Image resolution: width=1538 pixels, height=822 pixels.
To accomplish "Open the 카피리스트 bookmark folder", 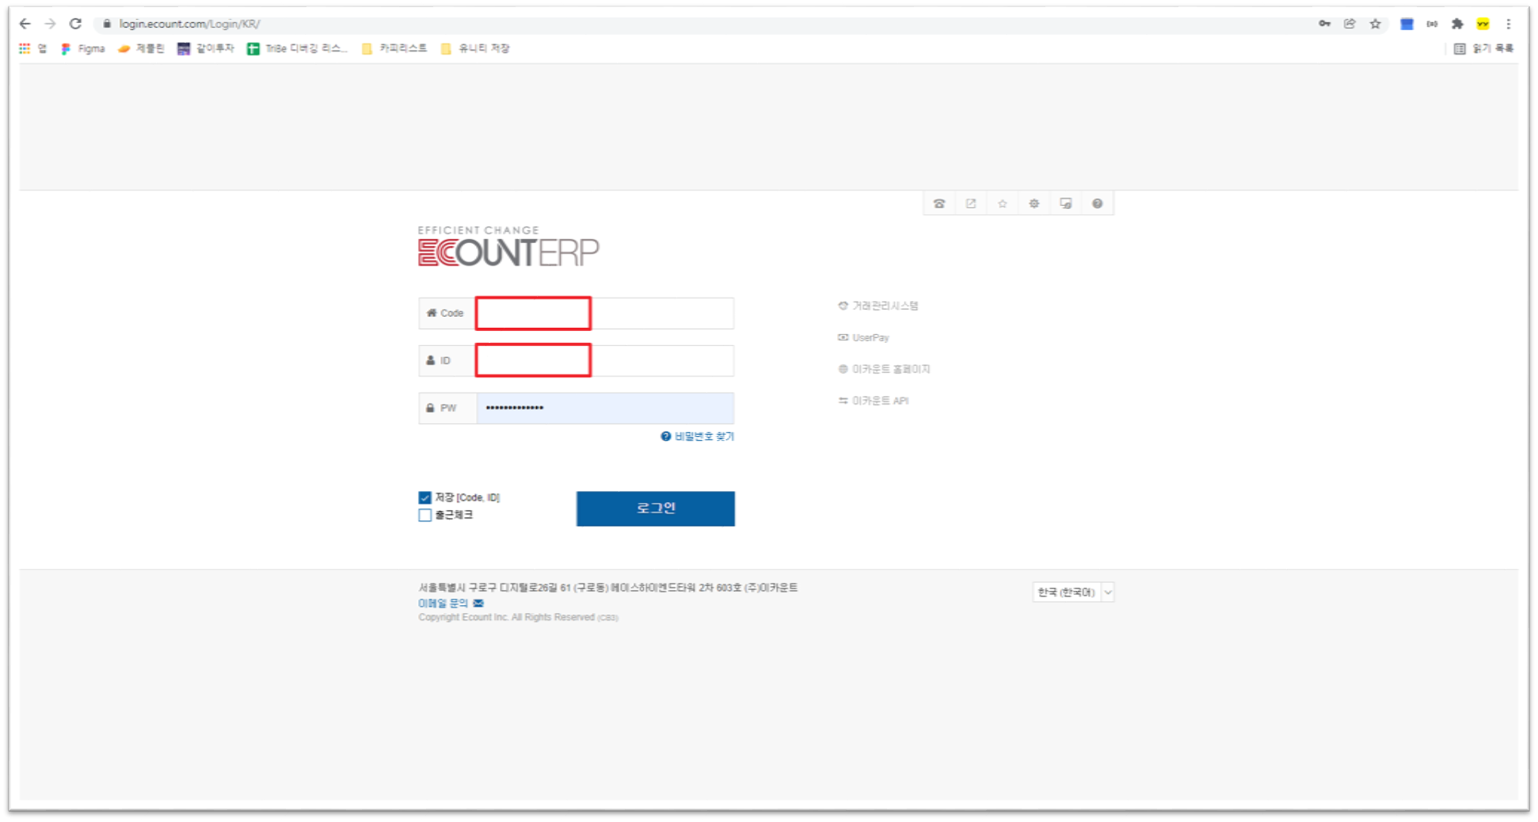I will [394, 48].
